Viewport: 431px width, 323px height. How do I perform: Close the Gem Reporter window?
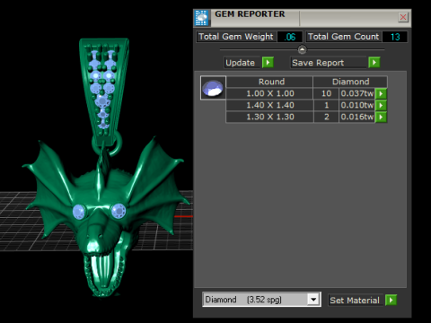click(403, 17)
